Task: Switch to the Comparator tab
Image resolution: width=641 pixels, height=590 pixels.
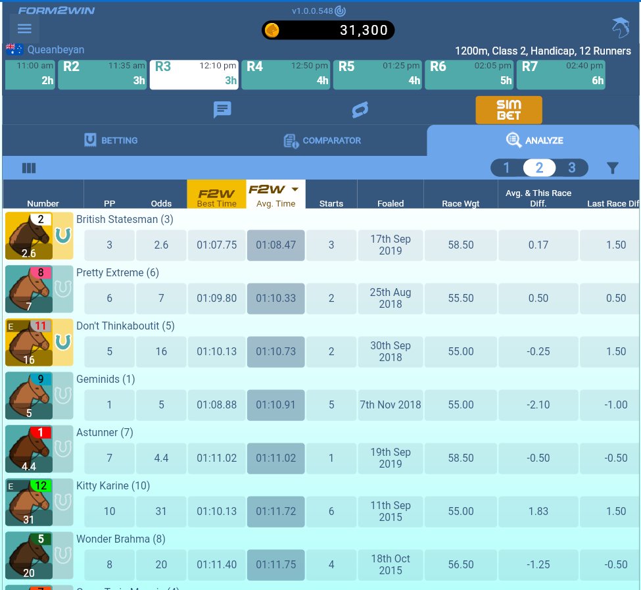Action: pos(322,141)
